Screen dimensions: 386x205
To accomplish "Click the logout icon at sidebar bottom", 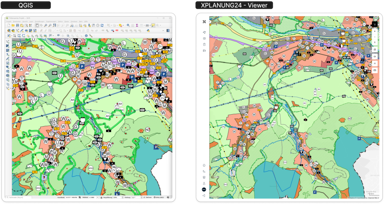I will (204, 196).
